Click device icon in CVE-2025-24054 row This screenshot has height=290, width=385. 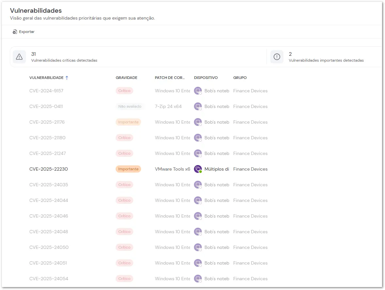[x=198, y=279]
